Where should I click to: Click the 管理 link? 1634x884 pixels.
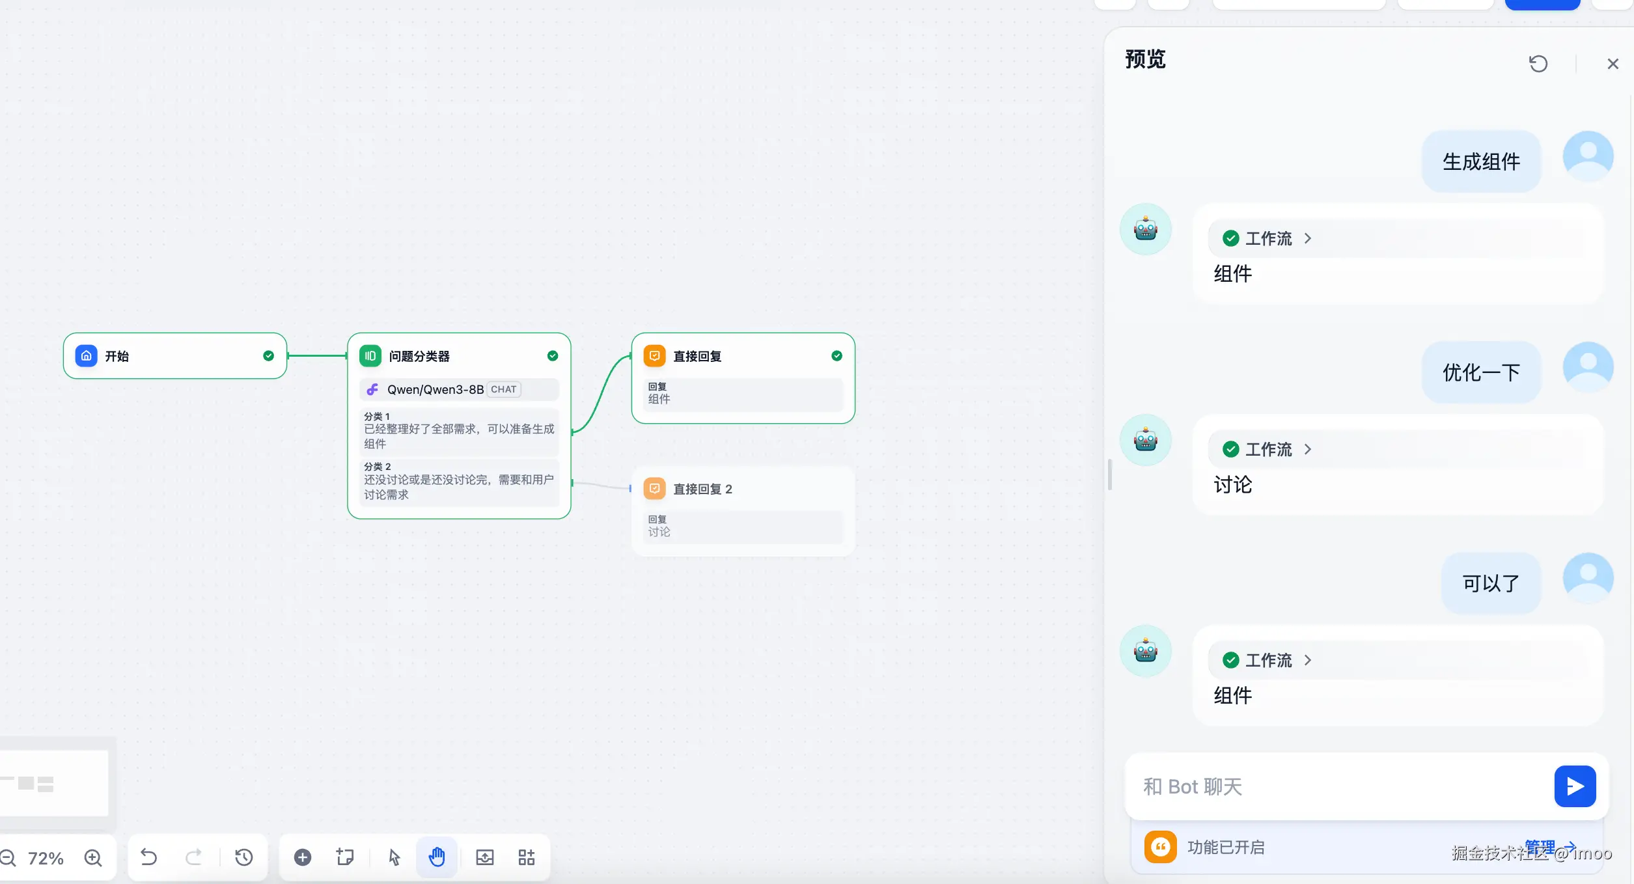(1540, 846)
